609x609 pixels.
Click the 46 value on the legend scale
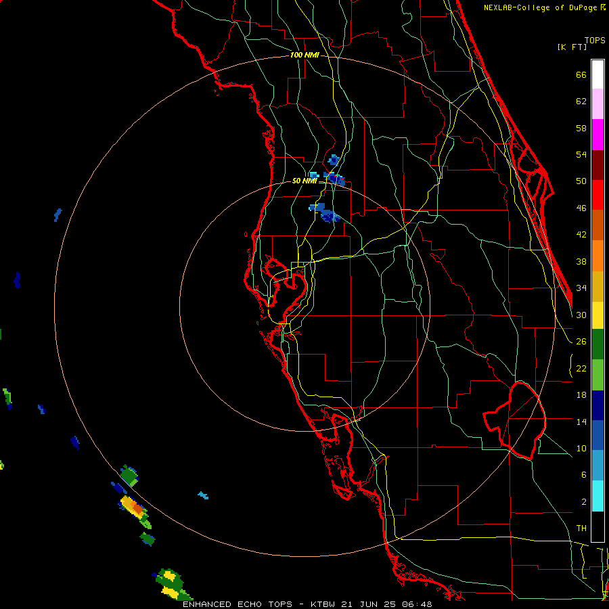(581, 208)
